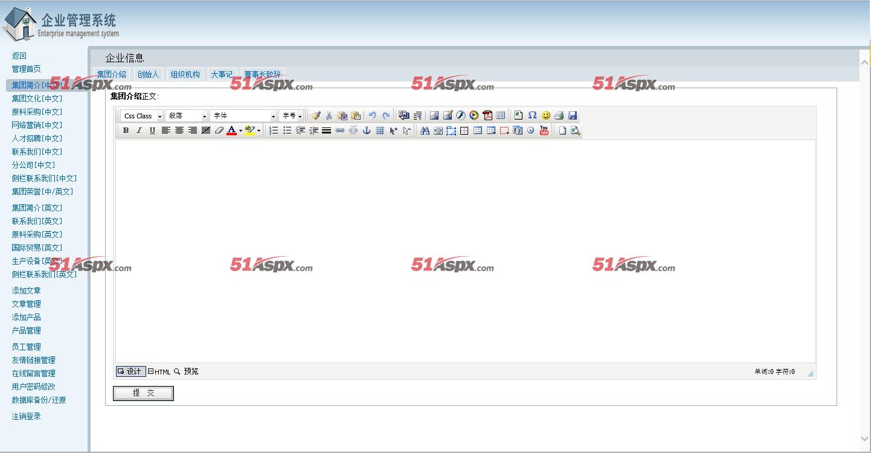
Task: Center-align the text
Action: click(179, 130)
